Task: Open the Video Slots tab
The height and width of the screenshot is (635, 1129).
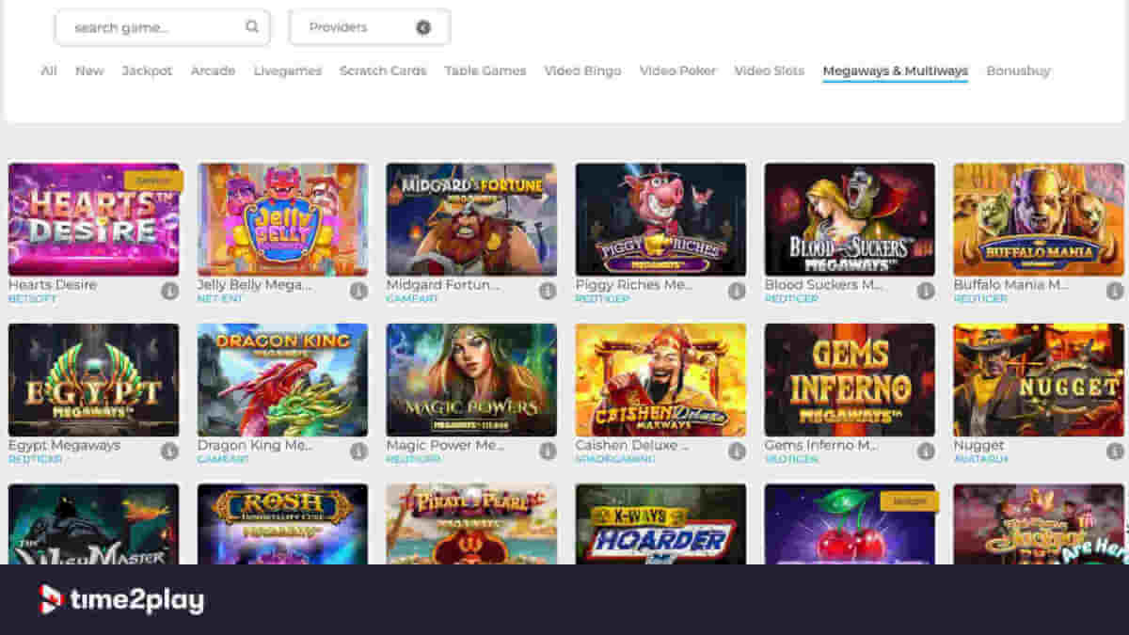Action: click(x=770, y=71)
